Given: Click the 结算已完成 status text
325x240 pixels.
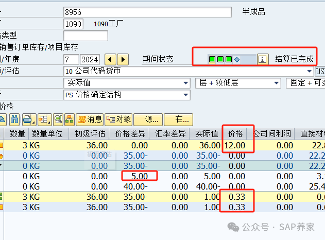Looking at the screenshot, I should pos(294,59).
